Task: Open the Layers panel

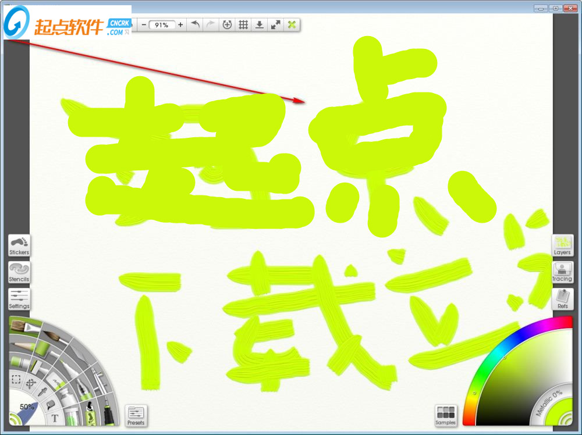Action: coord(562,245)
